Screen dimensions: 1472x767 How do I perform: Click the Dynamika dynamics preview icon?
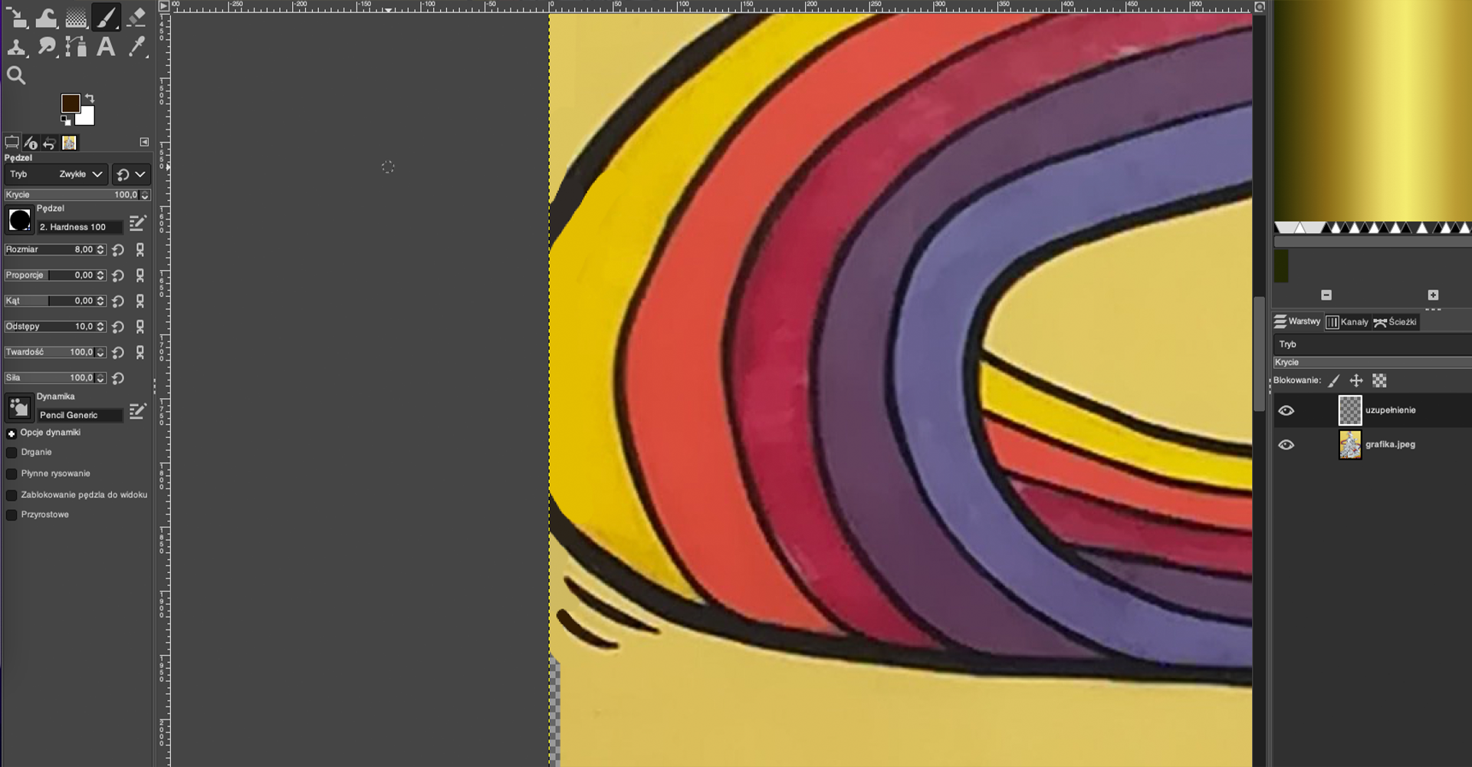tap(19, 407)
